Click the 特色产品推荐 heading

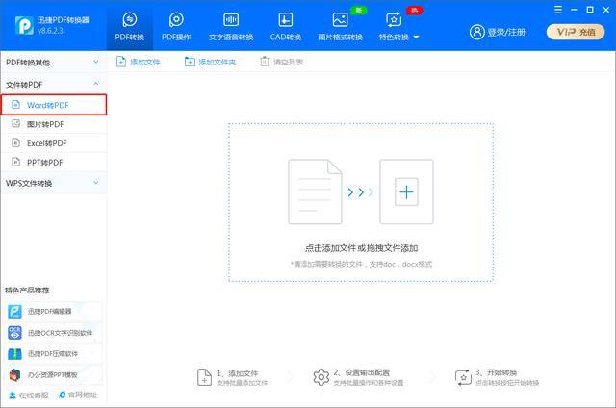[27, 291]
